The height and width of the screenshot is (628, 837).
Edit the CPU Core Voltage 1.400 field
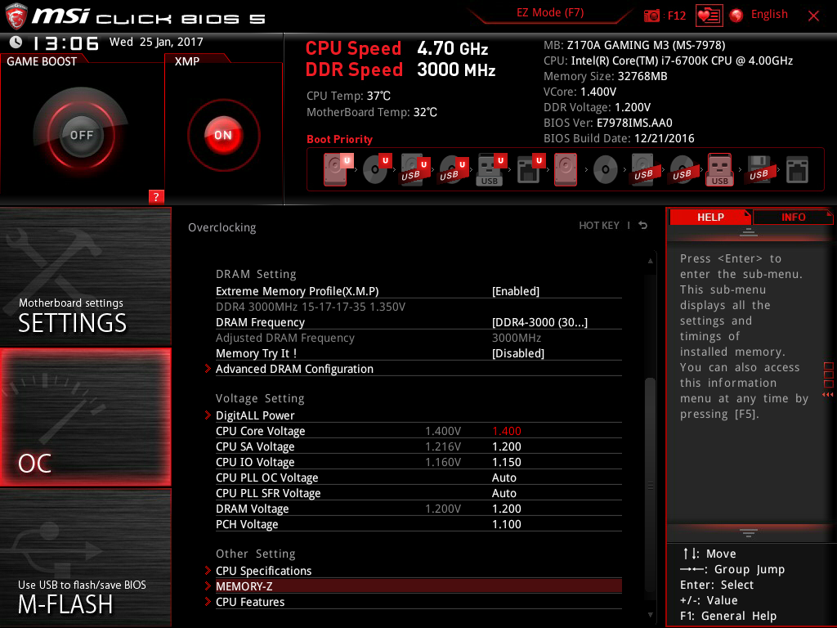(x=506, y=431)
